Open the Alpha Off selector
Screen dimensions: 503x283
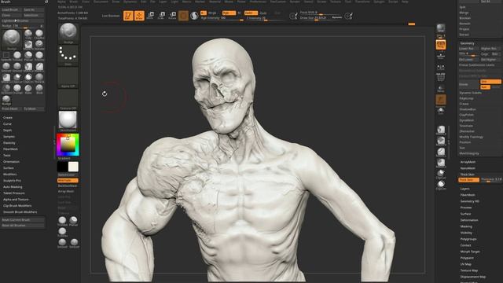click(68, 77)
